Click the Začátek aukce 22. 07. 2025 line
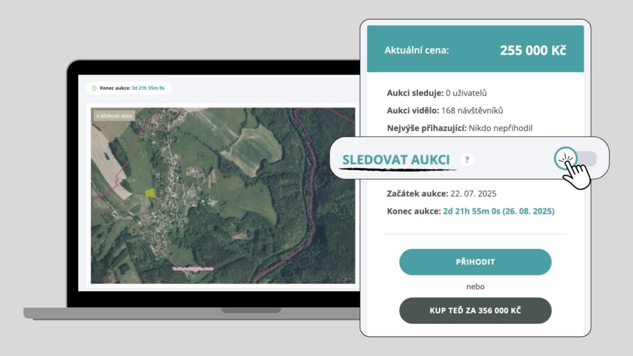 (441, 193)
